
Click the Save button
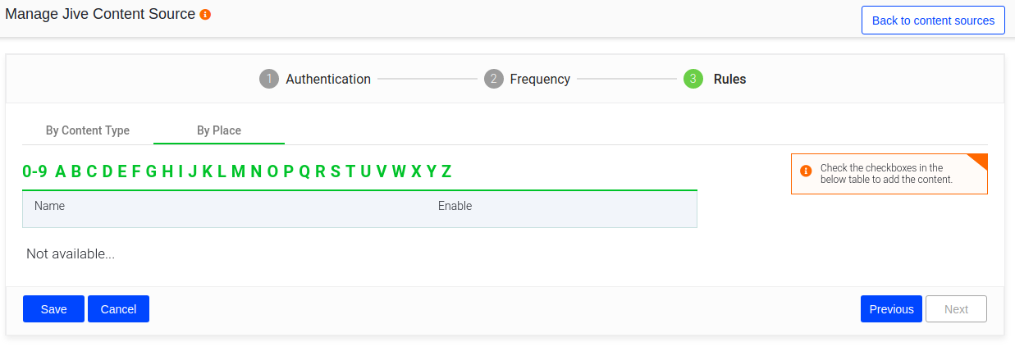point(53,309)
